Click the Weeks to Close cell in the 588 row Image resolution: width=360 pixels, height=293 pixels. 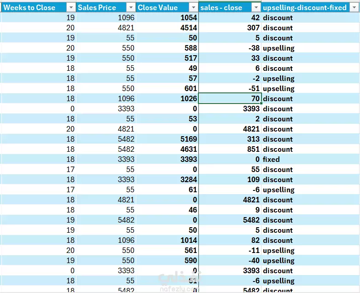coord(39,48)
